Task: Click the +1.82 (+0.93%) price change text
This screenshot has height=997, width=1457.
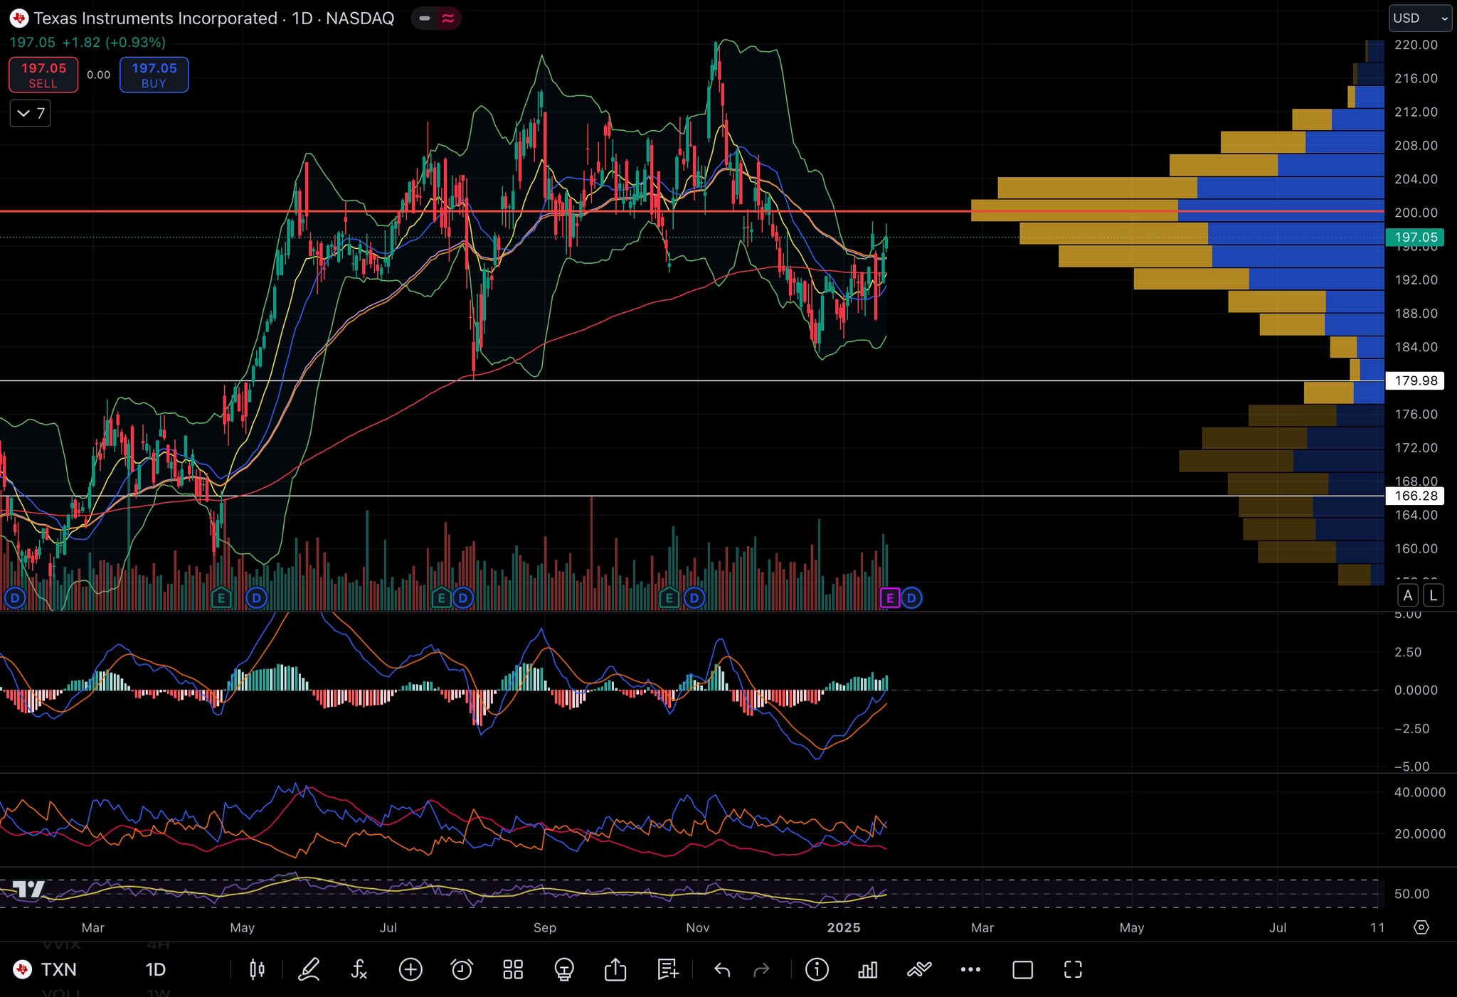Action: (x=114, y=43)
